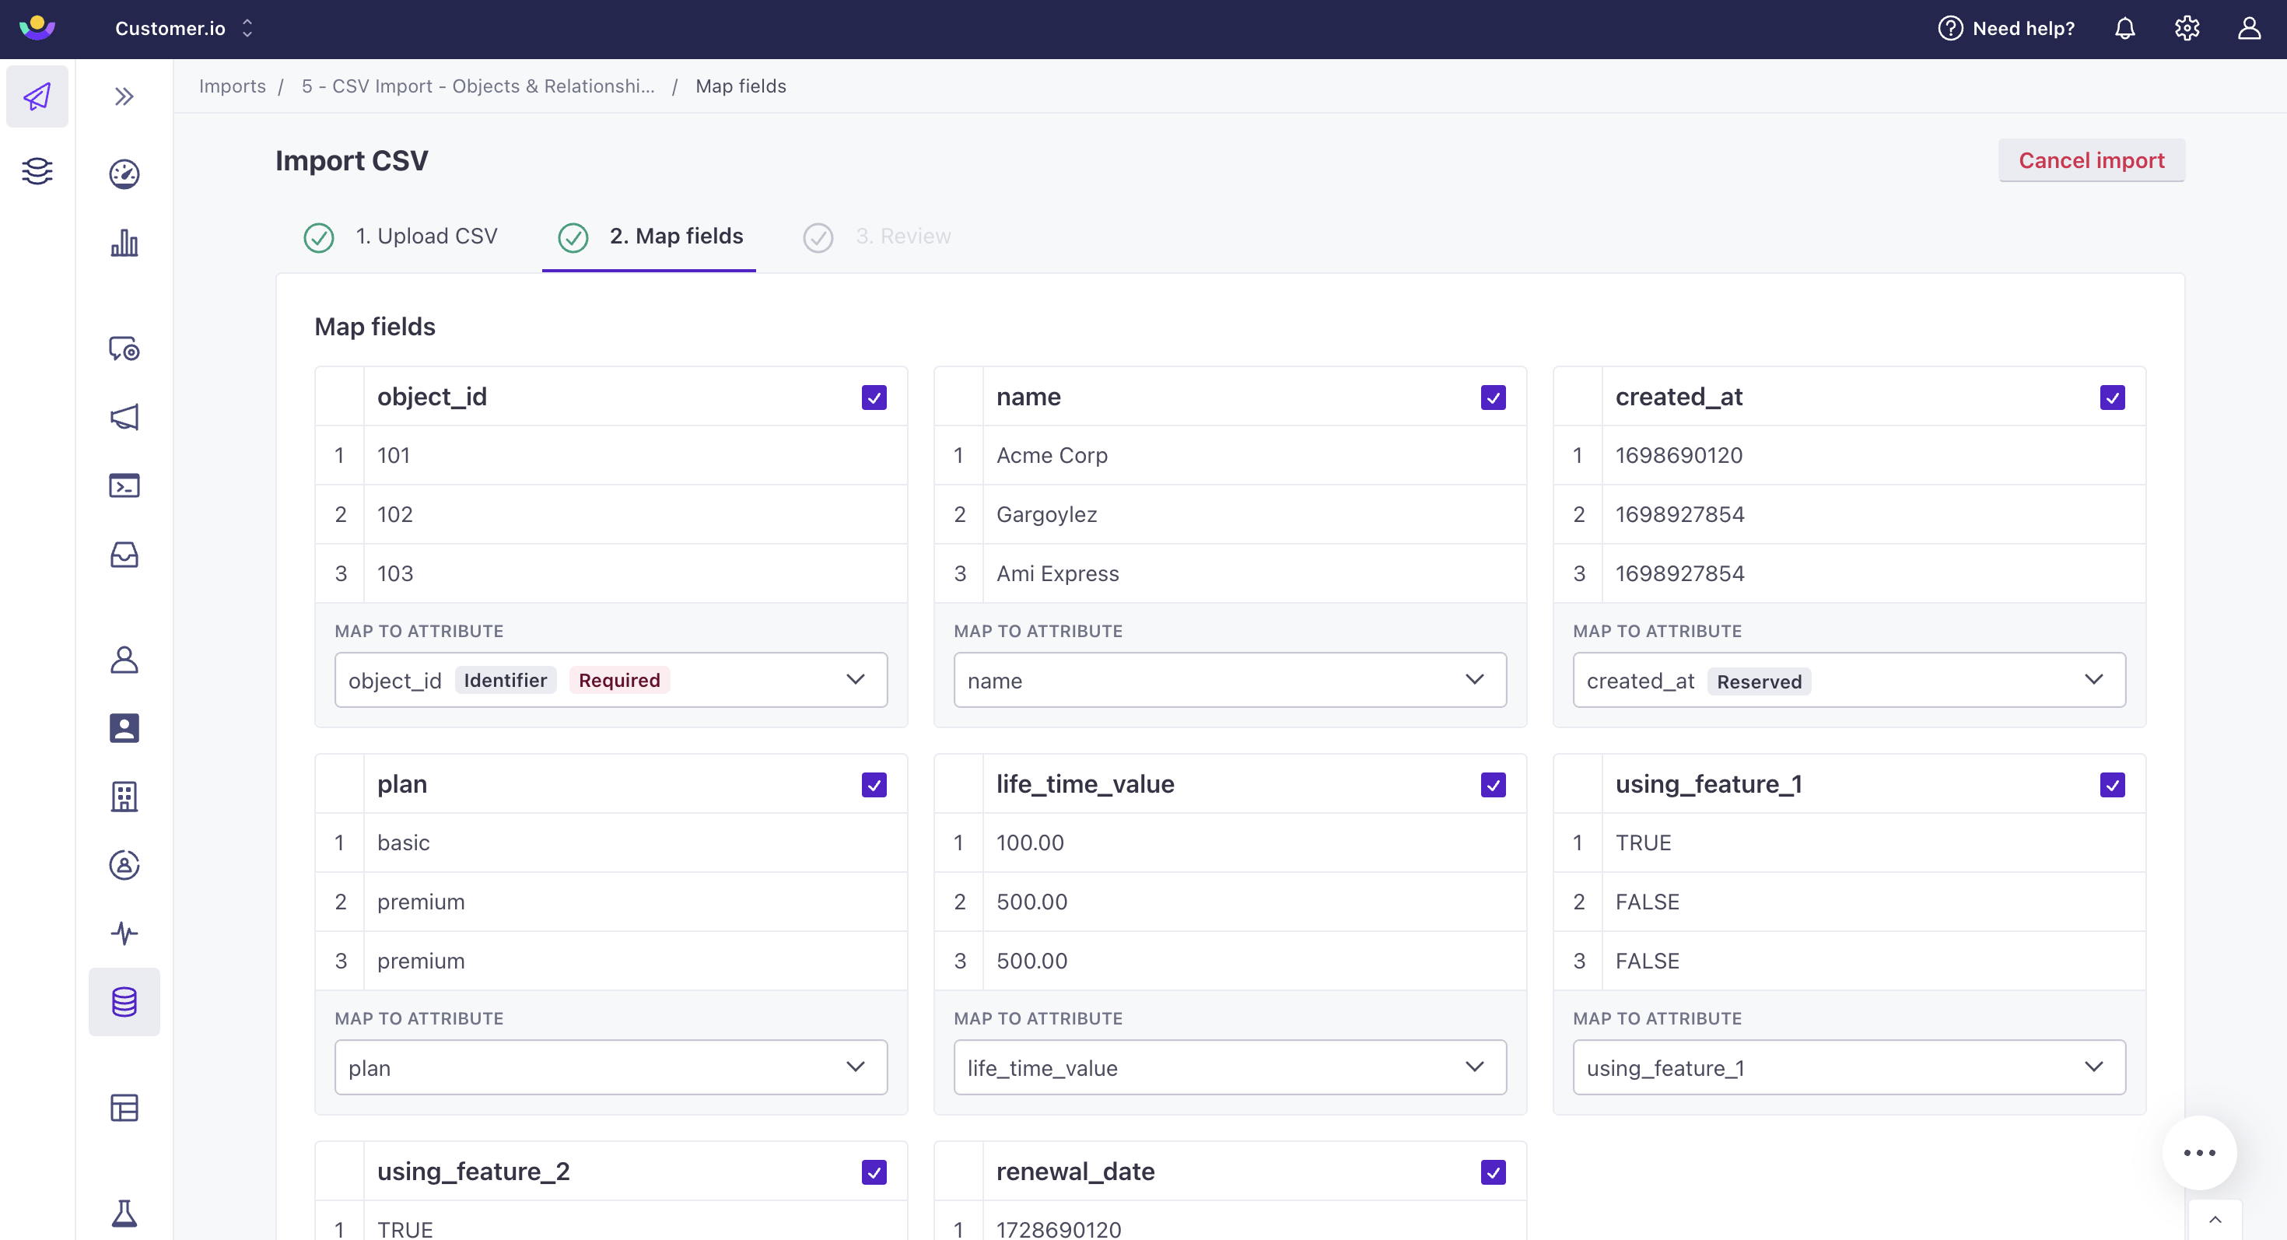Open the Journeys paper plane icon
Screen dimensions: 2287x1240
37,96
